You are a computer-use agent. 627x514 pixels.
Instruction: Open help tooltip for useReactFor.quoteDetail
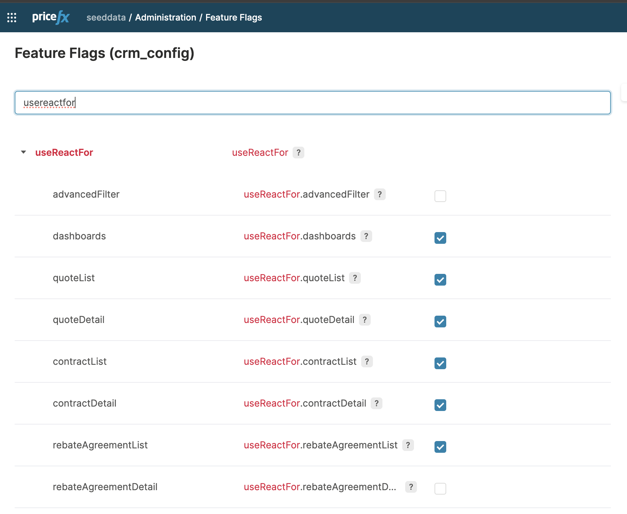point(364,320)
